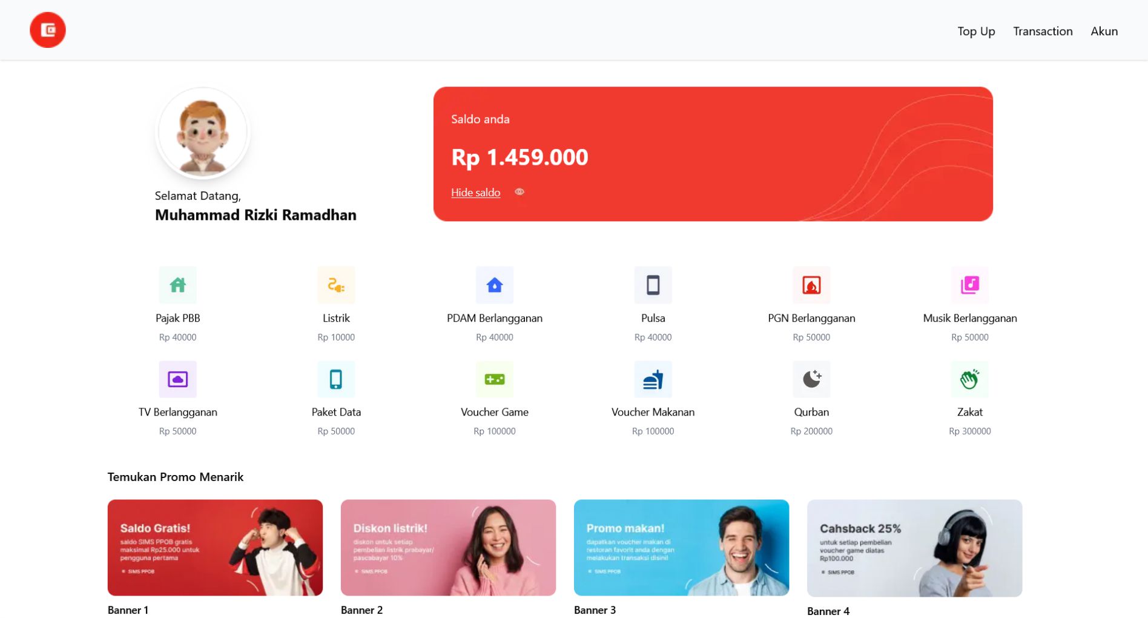This screenshot has height=618, width=1148.
Task: Open the Cahsback 25% promo banner
Action: click(x=914, y=547)
